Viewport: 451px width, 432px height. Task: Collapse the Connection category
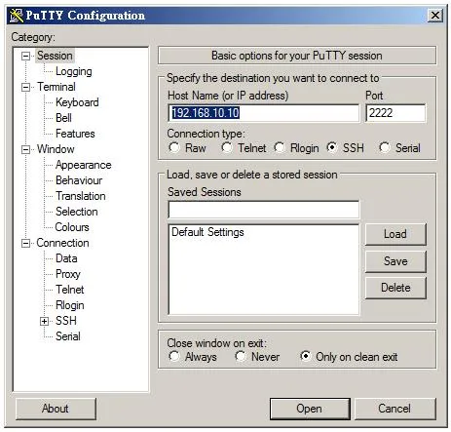(25, 243)
